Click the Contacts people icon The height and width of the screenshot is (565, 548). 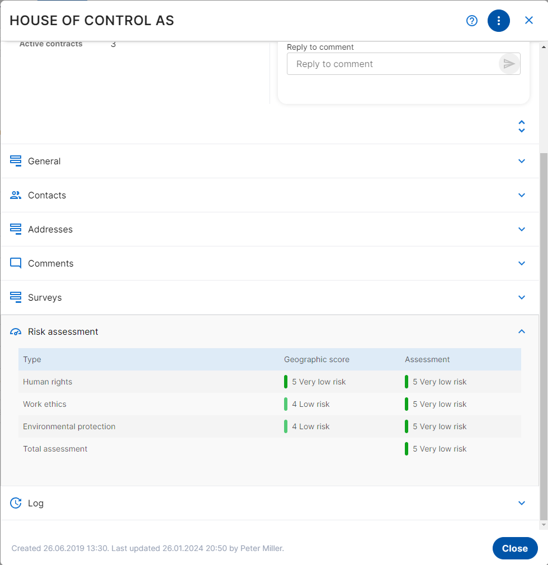coord(16,195)
